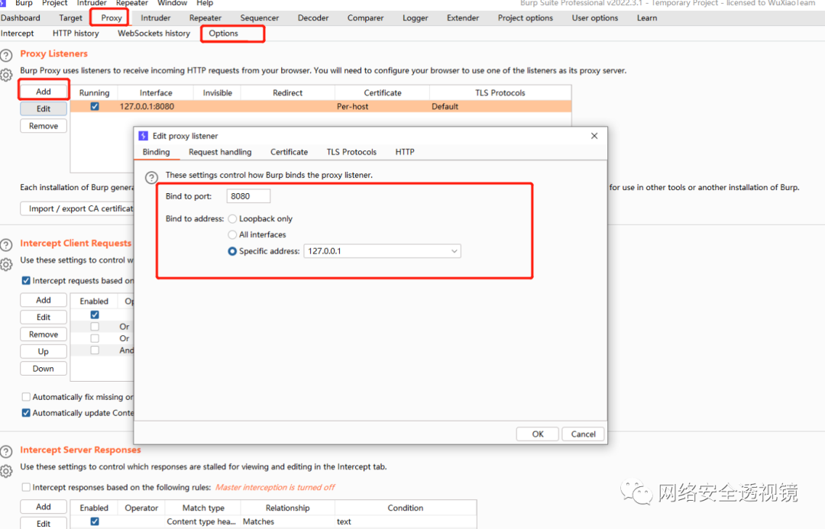The width and height of the screenshot is (825, 529).
Task: Select the 127.0.0.1:8080 listener row
Action: (x=321, y=106)
